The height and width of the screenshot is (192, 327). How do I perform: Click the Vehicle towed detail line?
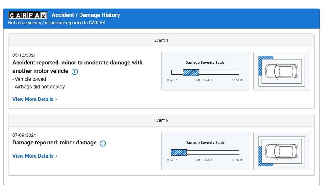tap(30, 79)
